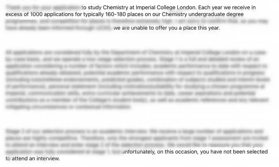This screenshot has width=279, height=167.
Task: Click the phrase "a place this year"
Action: click(199, 28)
